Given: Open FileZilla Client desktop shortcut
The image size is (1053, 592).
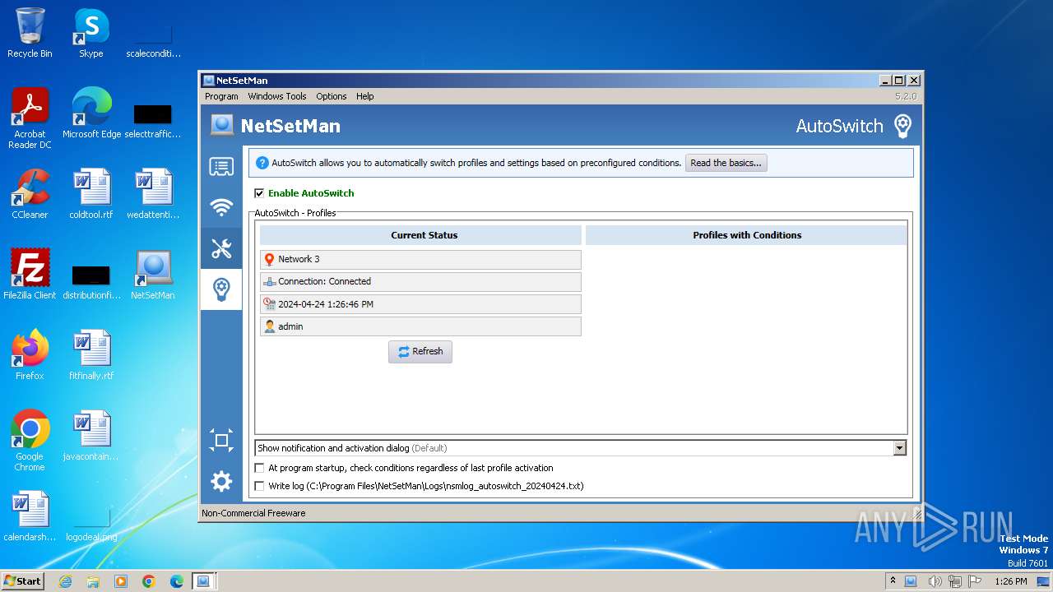Looking at the screenshot, I should [30, 275].
